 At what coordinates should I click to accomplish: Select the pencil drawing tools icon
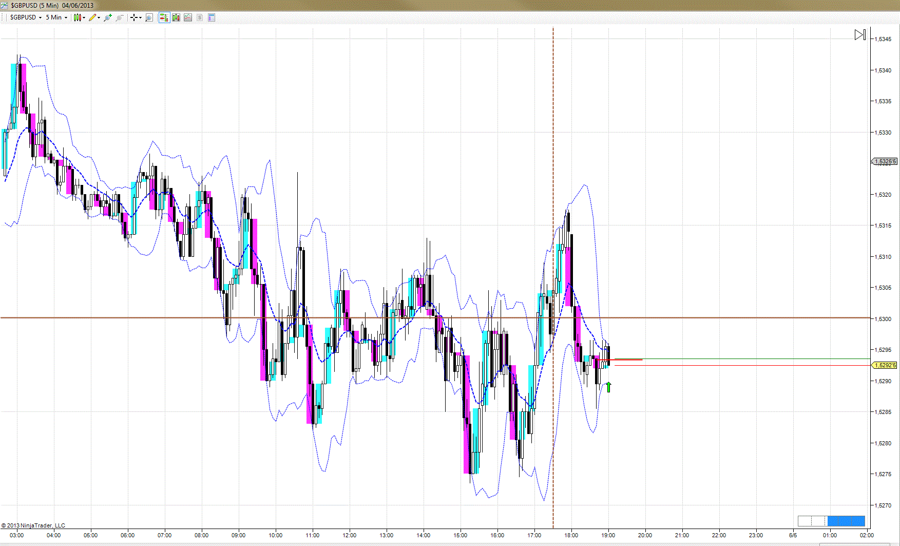[92, 17]
